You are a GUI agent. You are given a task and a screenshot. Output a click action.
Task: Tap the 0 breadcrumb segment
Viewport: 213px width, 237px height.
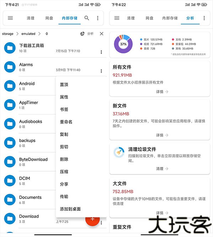(47, 34)
